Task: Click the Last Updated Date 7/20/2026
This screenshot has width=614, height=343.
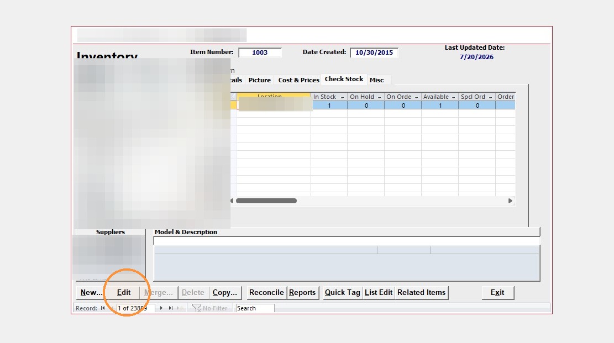Action: click(476, 57)
